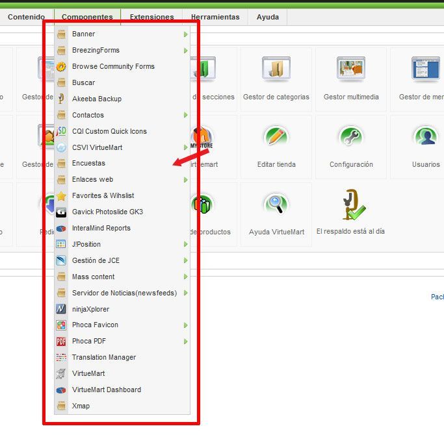Click the Gestor de categorias label
The height and width of the screenshot is (435, 444).
click(276, 97)
